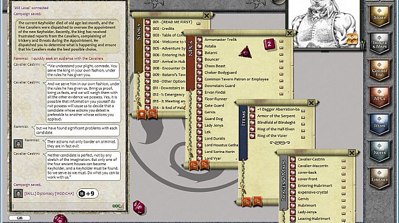The width and height of the screenshot is (399, 223).
Task: Click share marker beside Downstairs Guard
Action: pos(281,87)
